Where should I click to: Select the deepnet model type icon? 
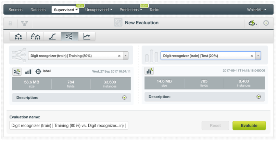(70, 36)
